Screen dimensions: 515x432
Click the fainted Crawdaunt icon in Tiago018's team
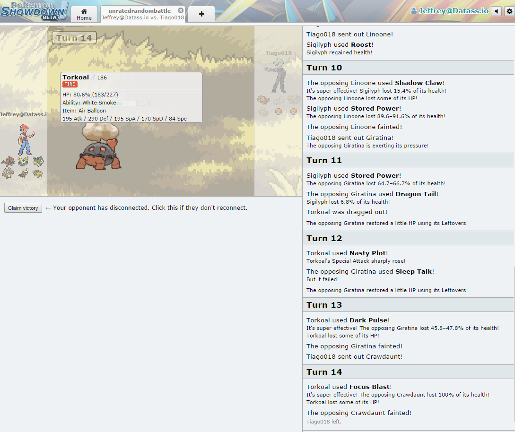click(263, 112)
